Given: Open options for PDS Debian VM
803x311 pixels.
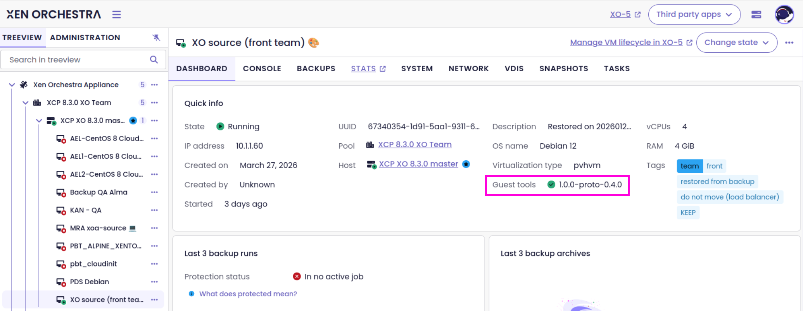Looking at the screenshot, I should pos(154,282).
